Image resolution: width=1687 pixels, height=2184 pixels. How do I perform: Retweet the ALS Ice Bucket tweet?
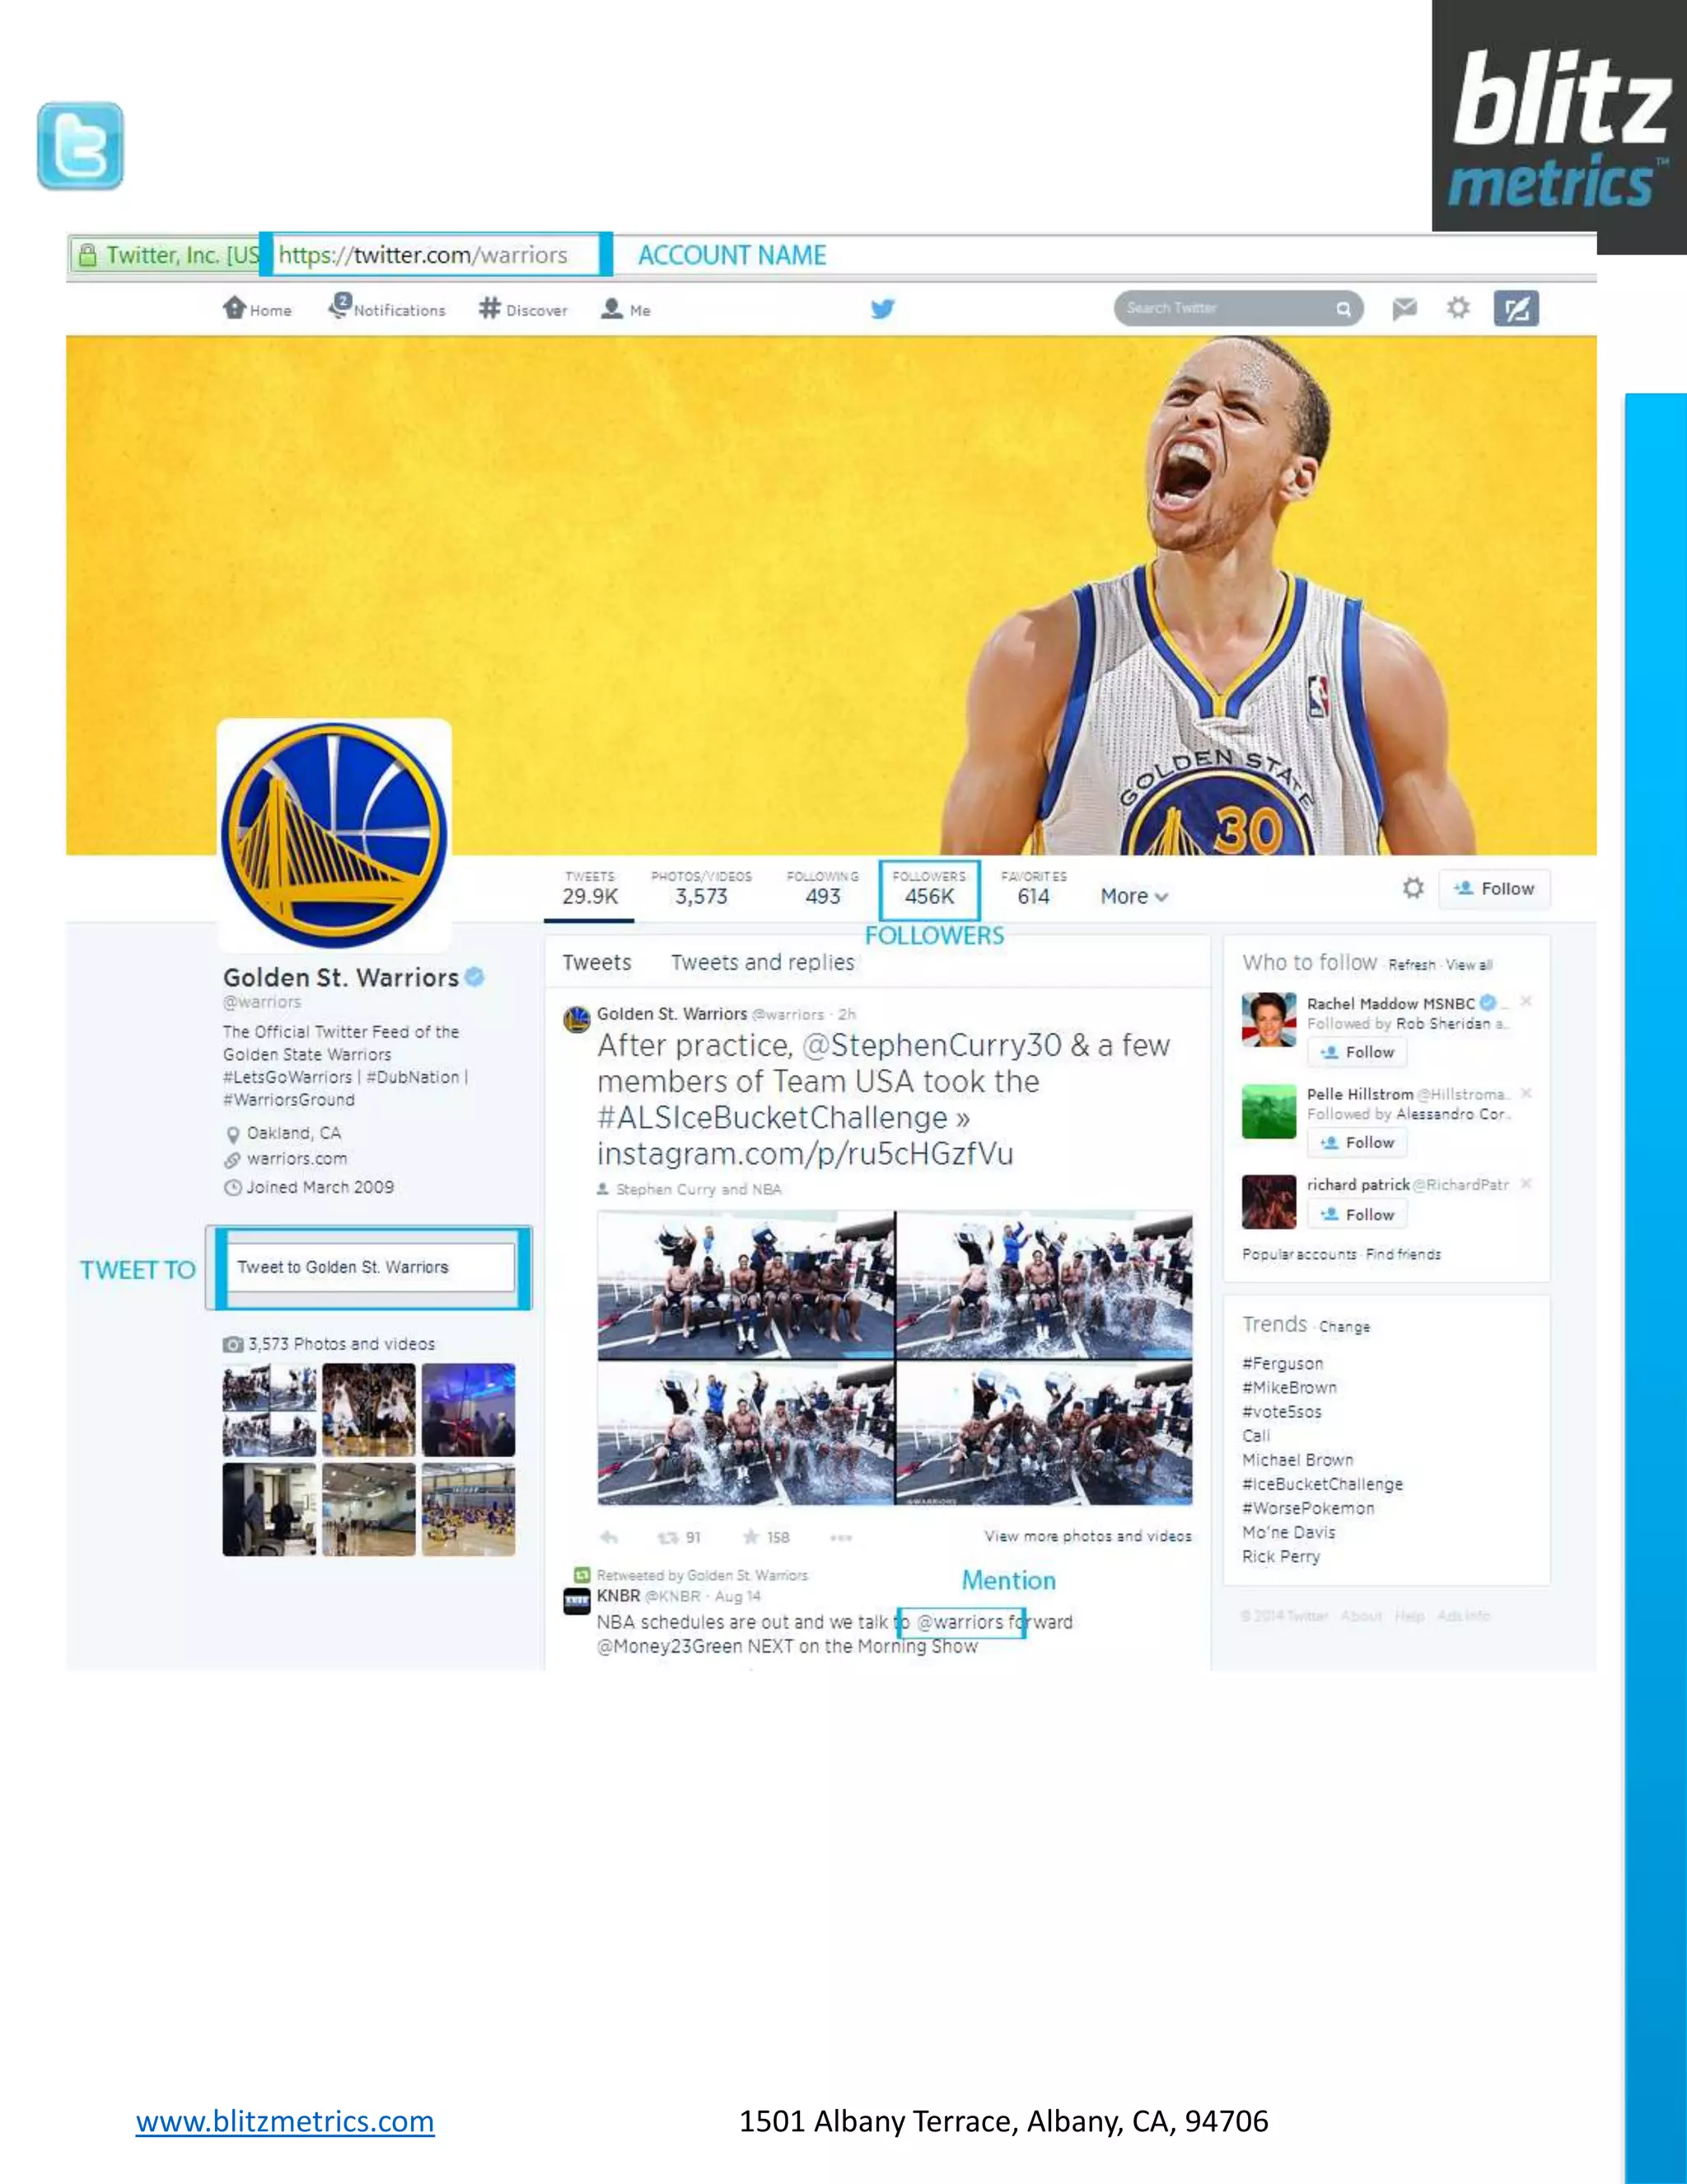tap(669, 1537)
